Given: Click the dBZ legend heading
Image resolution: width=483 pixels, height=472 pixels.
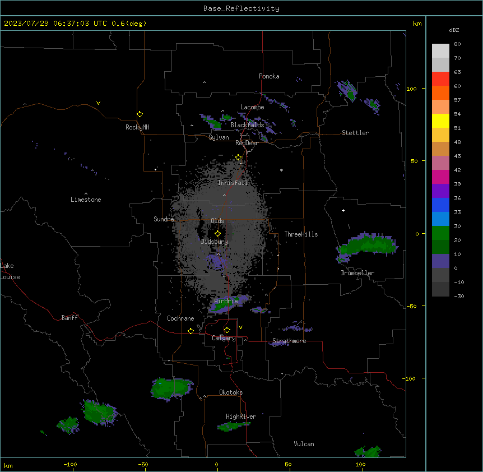Looking at the screenshot, I should click(x=454, y=30).
